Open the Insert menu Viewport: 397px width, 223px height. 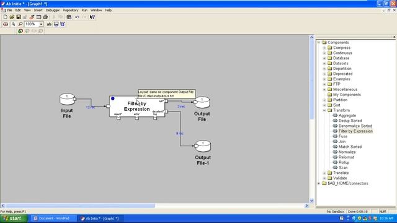click(x=38, y=10)
